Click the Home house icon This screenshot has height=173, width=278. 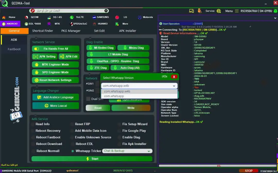pyautogui.click(x=4, y=18)
